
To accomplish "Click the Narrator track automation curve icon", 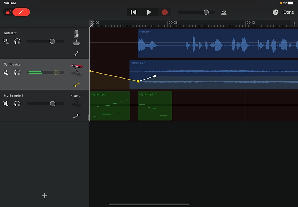I will click(x=76, y=54).
